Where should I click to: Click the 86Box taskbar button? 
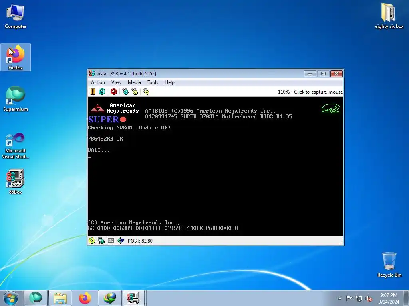coord(133,298)
